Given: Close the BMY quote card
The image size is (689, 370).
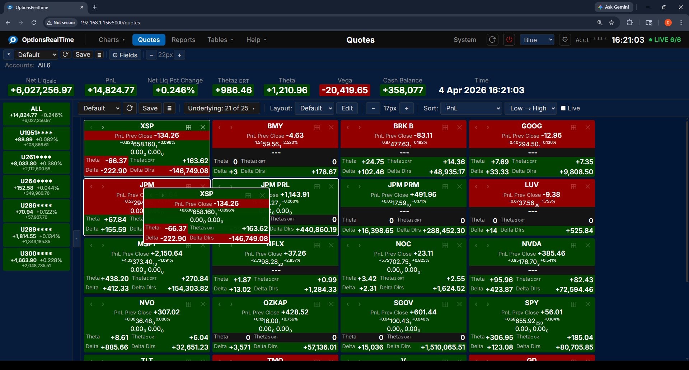Looking at the screenshot, I should coord(331,127).
